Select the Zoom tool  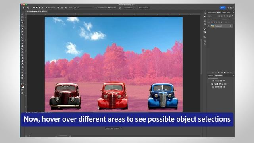tap(22, 78)
